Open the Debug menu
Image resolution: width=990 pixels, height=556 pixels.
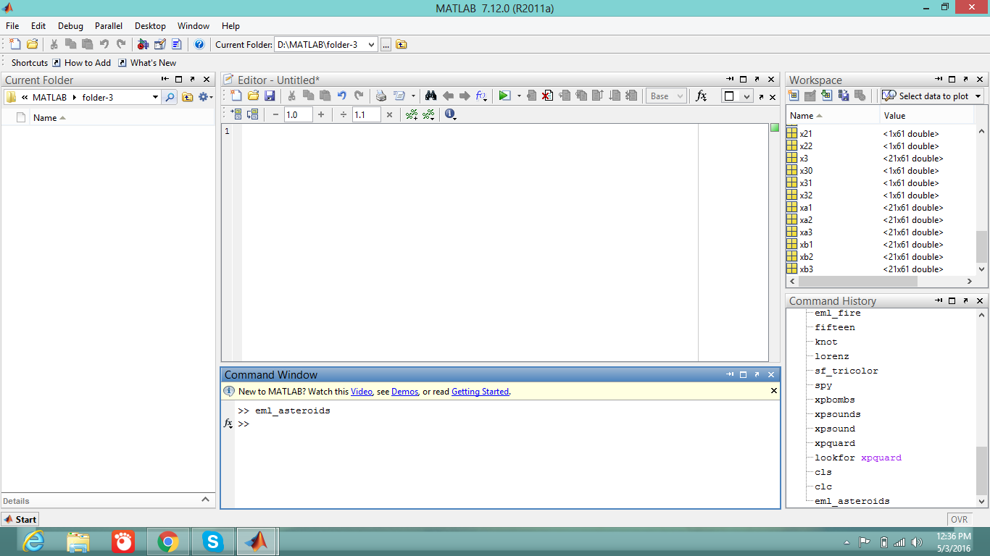(70, 25)
